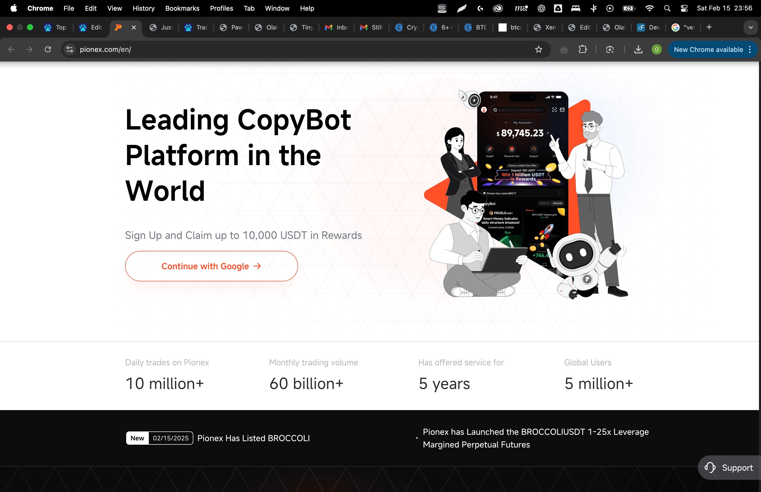The height and width of the screenshot is (492, 761).
Task: Open the Extensions puzzle icon
Action: 582,50
